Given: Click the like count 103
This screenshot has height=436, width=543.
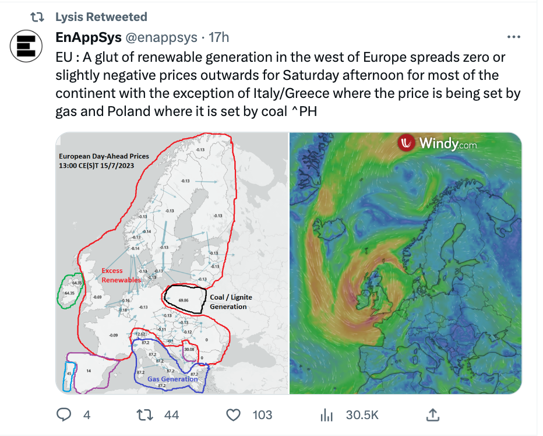Looking at the screenshot, I should point(262,415).
